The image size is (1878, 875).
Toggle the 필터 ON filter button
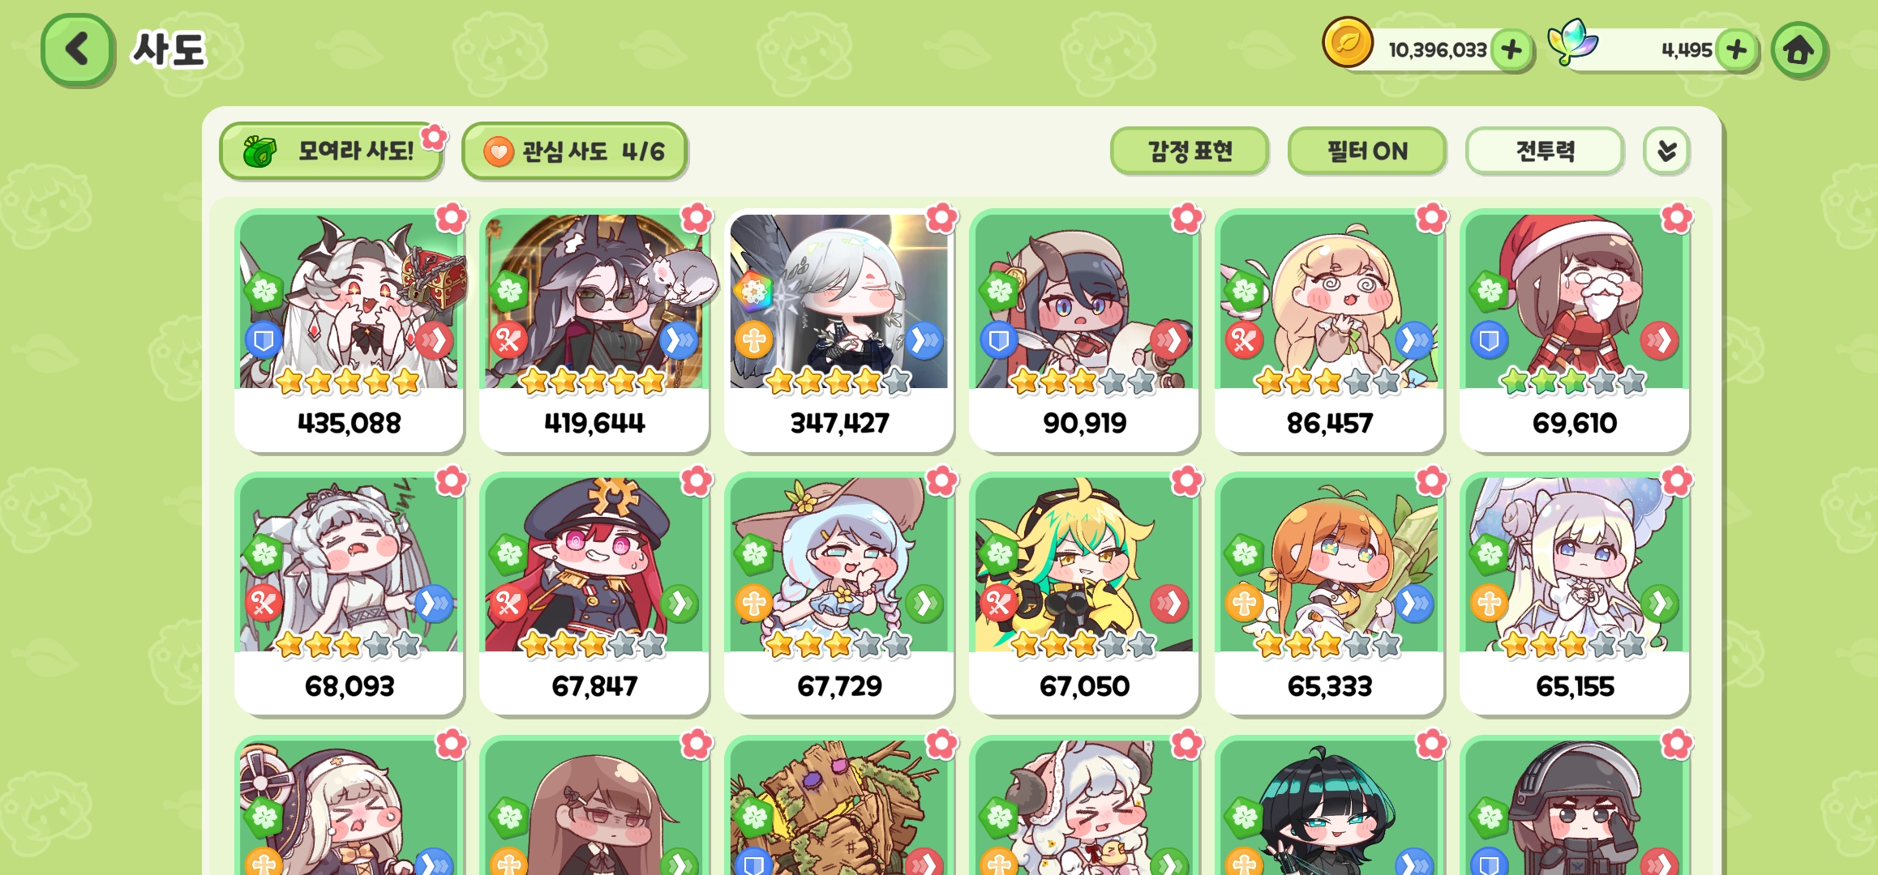tap(1366, 151)
